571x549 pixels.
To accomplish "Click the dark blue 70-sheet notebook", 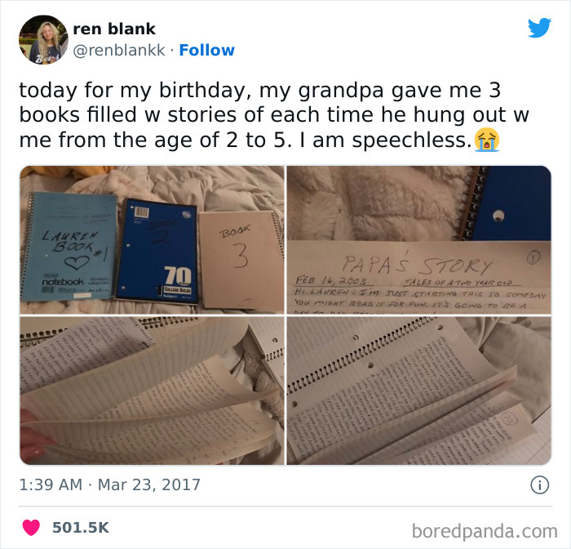I will 157,251.
